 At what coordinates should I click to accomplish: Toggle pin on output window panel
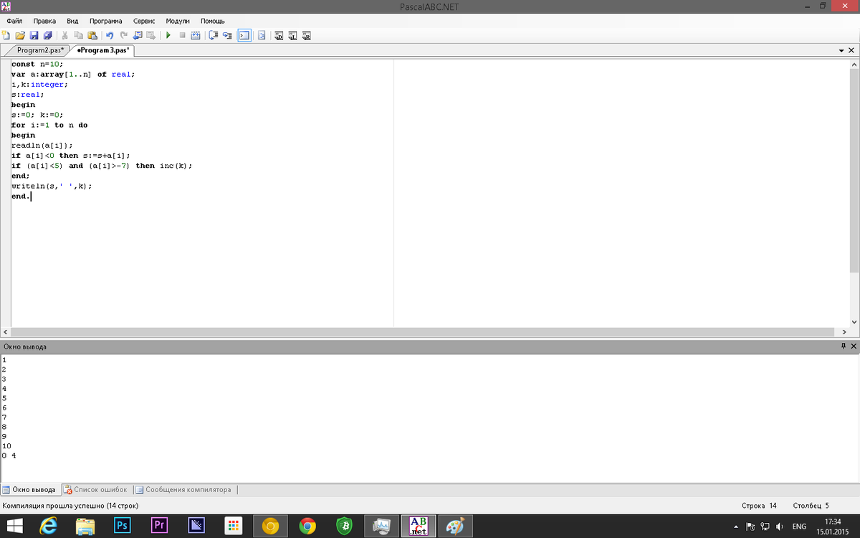coord(843,346)
